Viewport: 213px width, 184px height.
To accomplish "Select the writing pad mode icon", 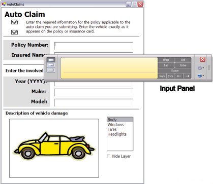I will click(x=51, y=60).
